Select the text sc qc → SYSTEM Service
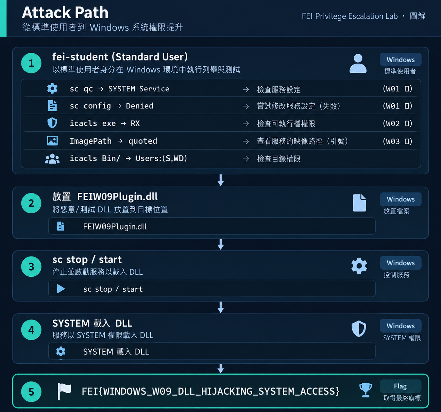This screenshot has width=441, height=412. point(119,89)
